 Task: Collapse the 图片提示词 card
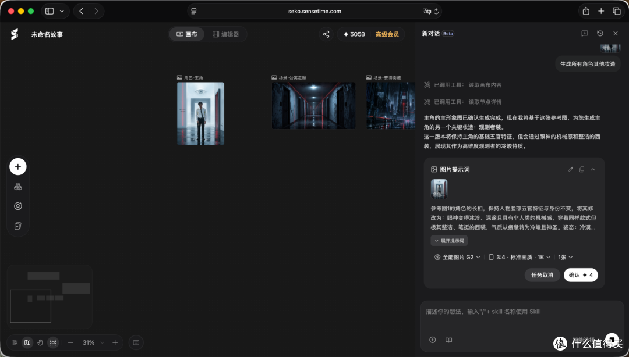(593, 169)
